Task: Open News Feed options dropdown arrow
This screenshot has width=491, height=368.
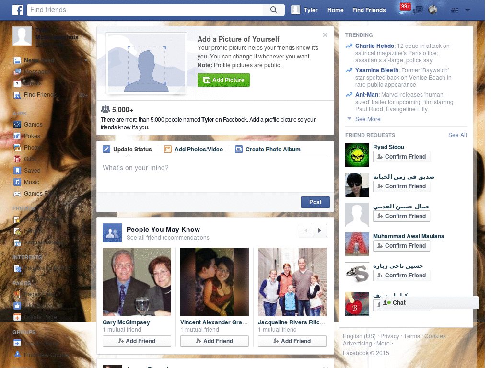Action: pos(86,60)
